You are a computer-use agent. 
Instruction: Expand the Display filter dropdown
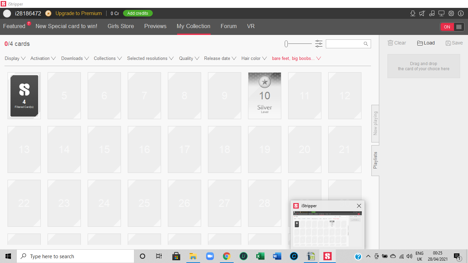click(15, 59)
